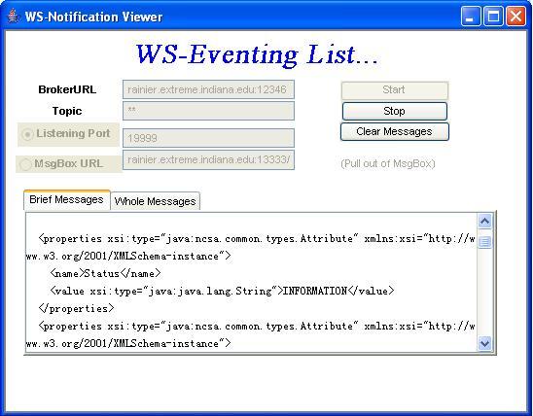Click the MsgBox URL address field
This screenshot has width=533, height=416.
point(208,159)
